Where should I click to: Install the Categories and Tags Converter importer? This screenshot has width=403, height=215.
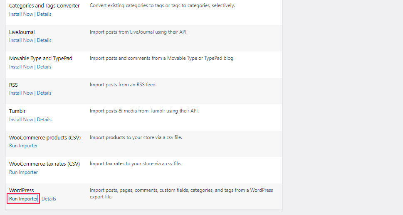[x=21, y=14]
